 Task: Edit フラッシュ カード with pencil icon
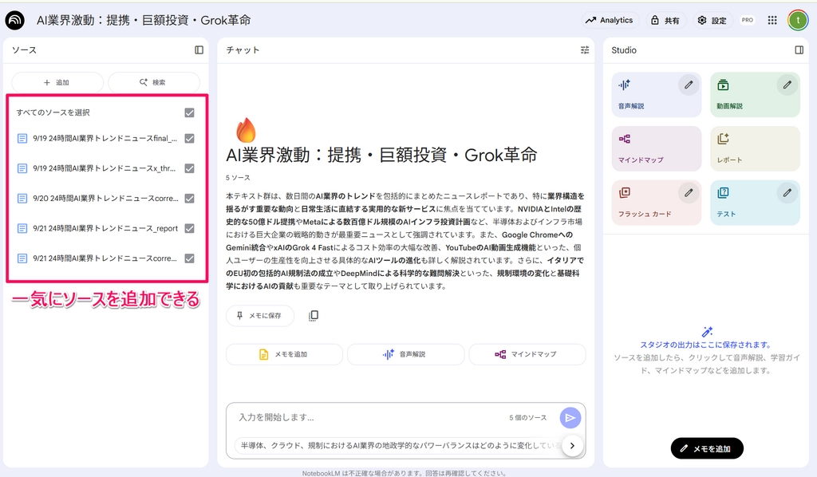pos(689,193)
